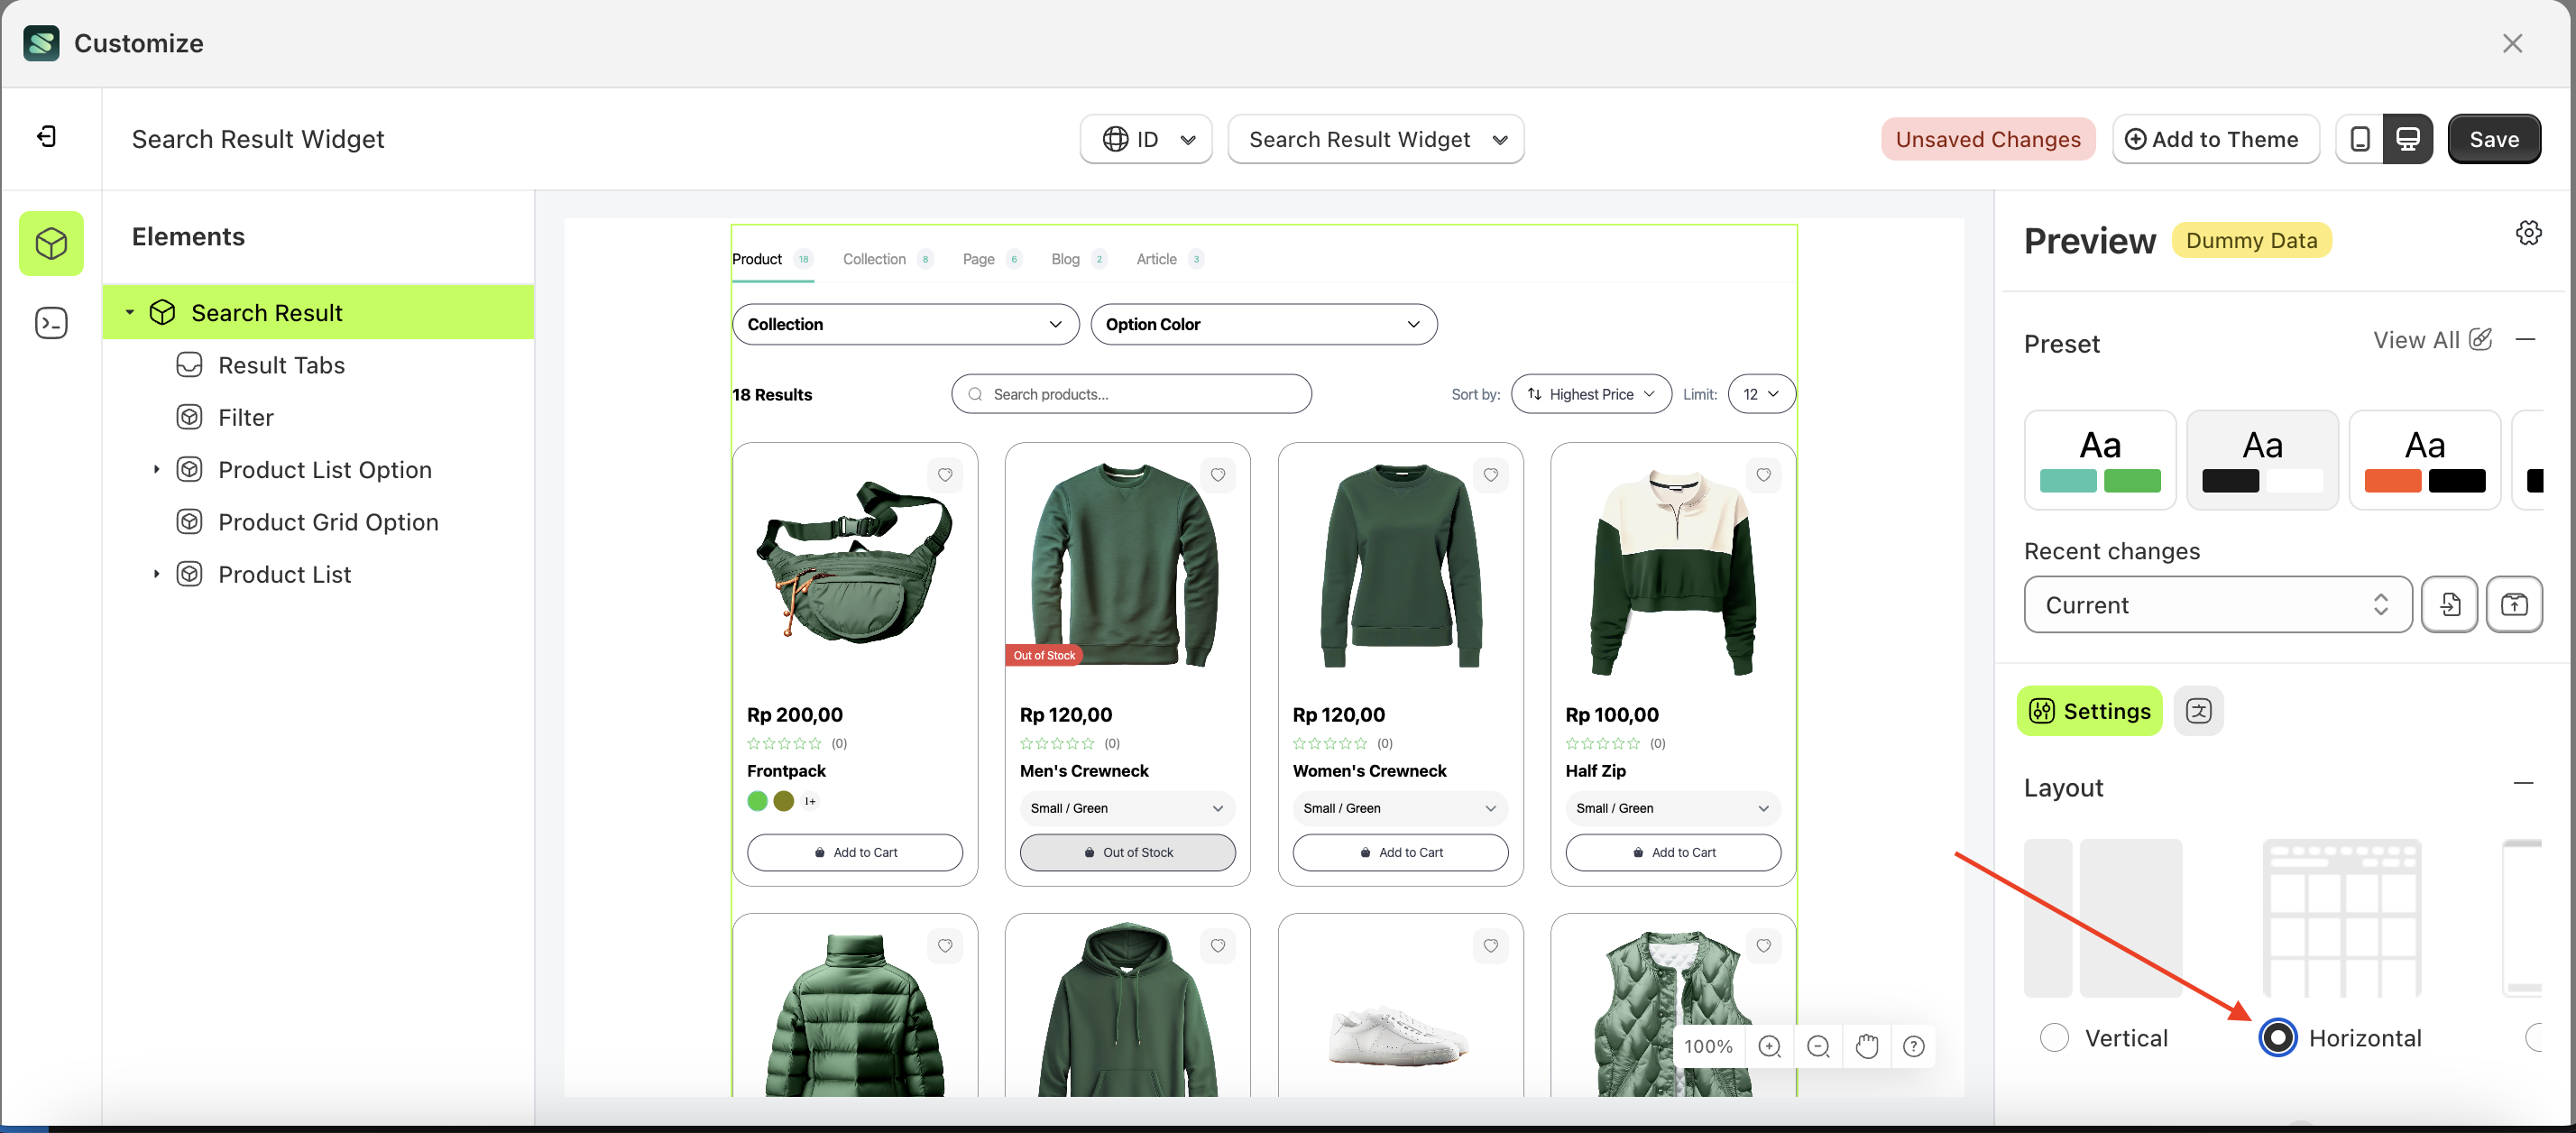Open the translation tab icon beside Settings
The height and width of the screenshot is (1133, 2576).
(2198, 711)
